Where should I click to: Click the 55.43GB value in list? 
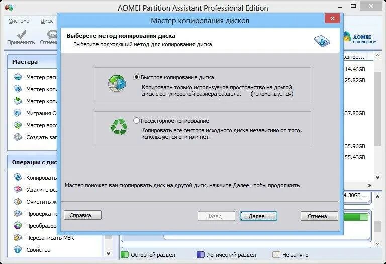pyautogui.click(x=355, y=157)
